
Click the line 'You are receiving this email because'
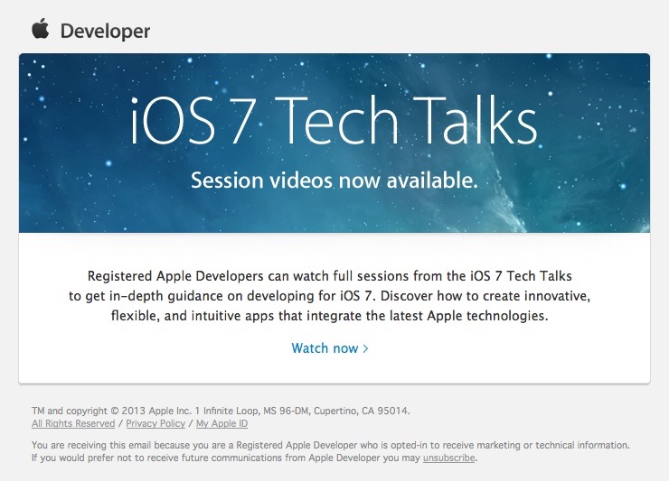pyautogui.click(x=331, y=445)
